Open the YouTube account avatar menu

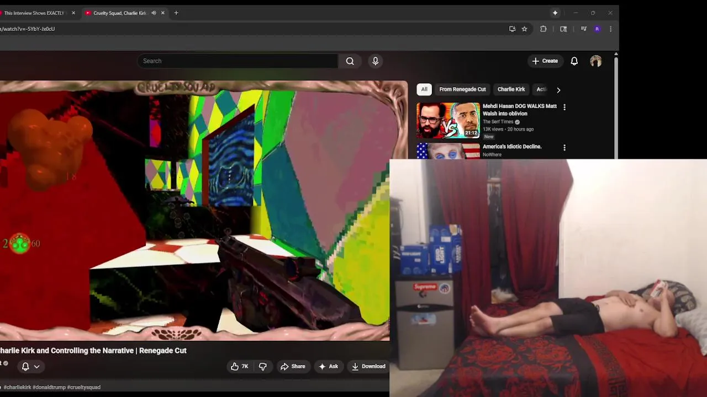(595, 61)
